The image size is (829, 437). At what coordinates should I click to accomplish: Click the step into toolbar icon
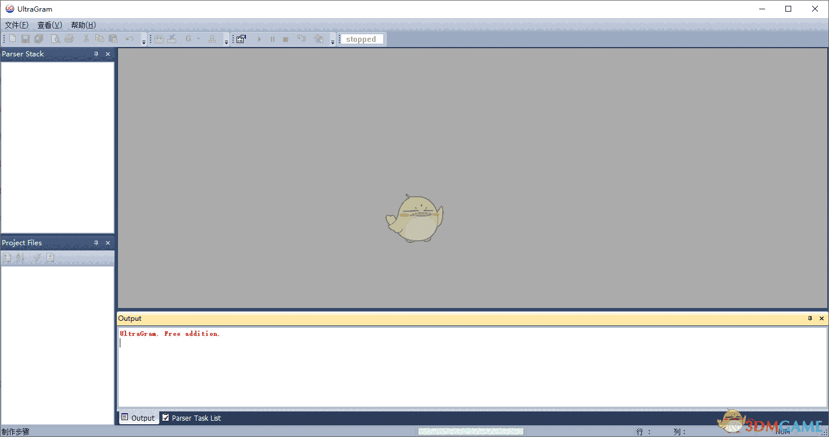pyautogui.click(x=301, y=39)
